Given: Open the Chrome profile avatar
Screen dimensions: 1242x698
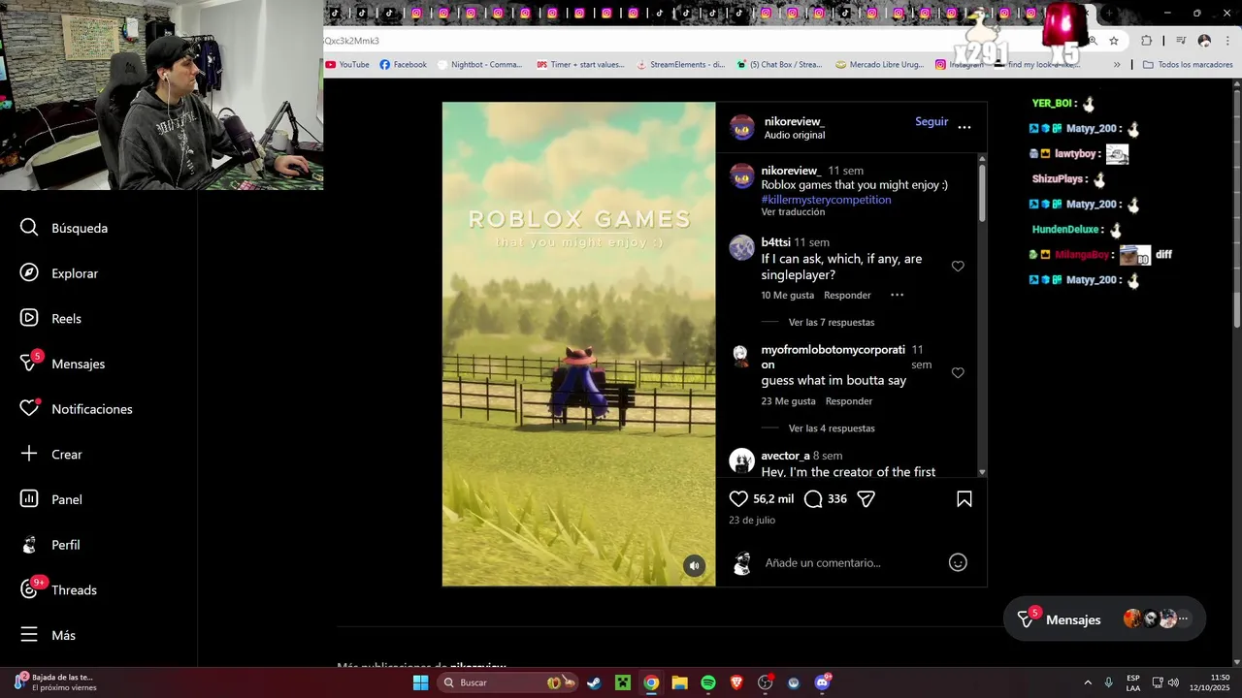Looking at the screenshot, I should click(1204, 41).
